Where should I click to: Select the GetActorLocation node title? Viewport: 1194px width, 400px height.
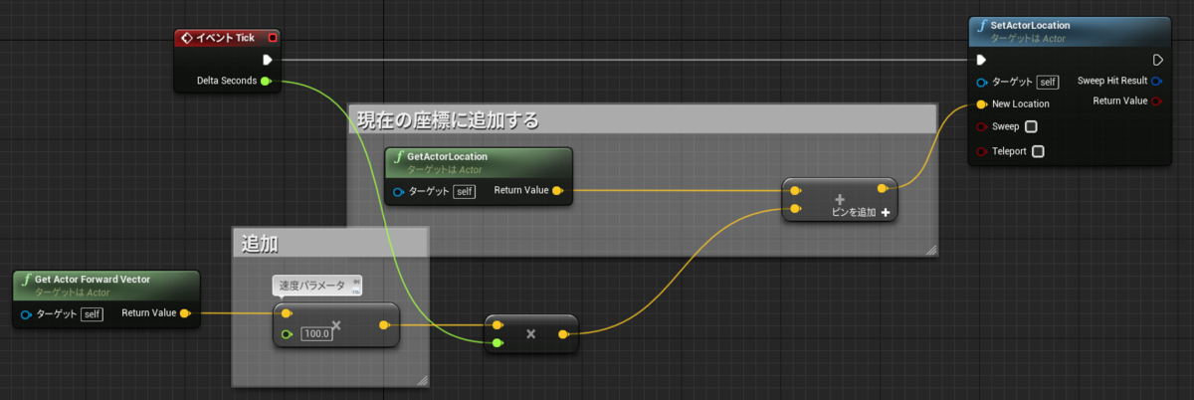[447, 156]
